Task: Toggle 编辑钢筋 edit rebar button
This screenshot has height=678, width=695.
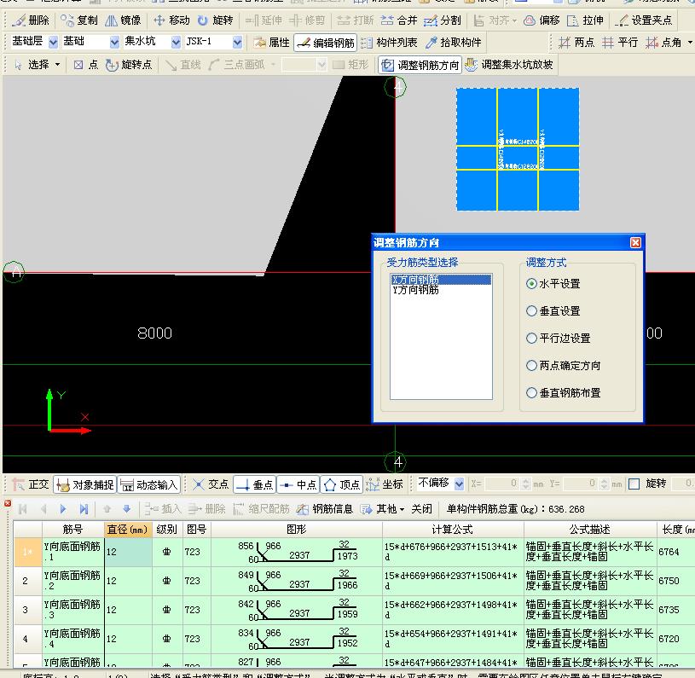Action: pos(326,43)
